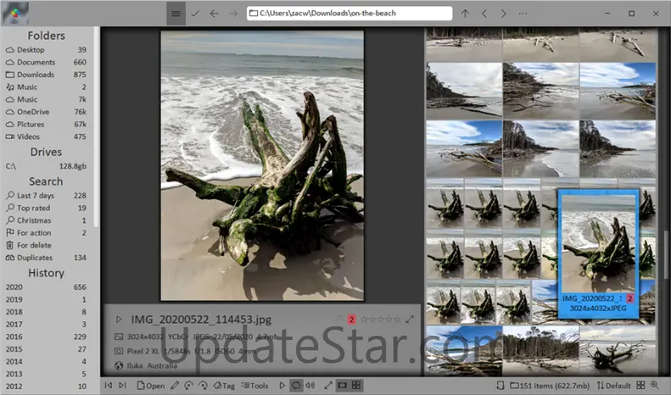Toggle the sound speaker icon
Screen dimensions: 671x395
(x=310, y=386)
